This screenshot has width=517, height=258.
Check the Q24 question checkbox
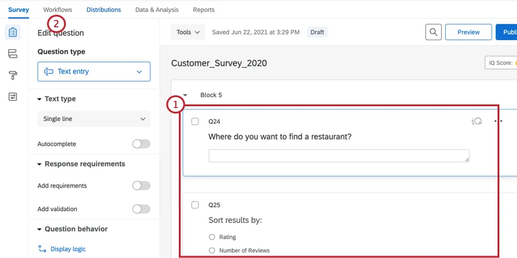click(195, 121)
